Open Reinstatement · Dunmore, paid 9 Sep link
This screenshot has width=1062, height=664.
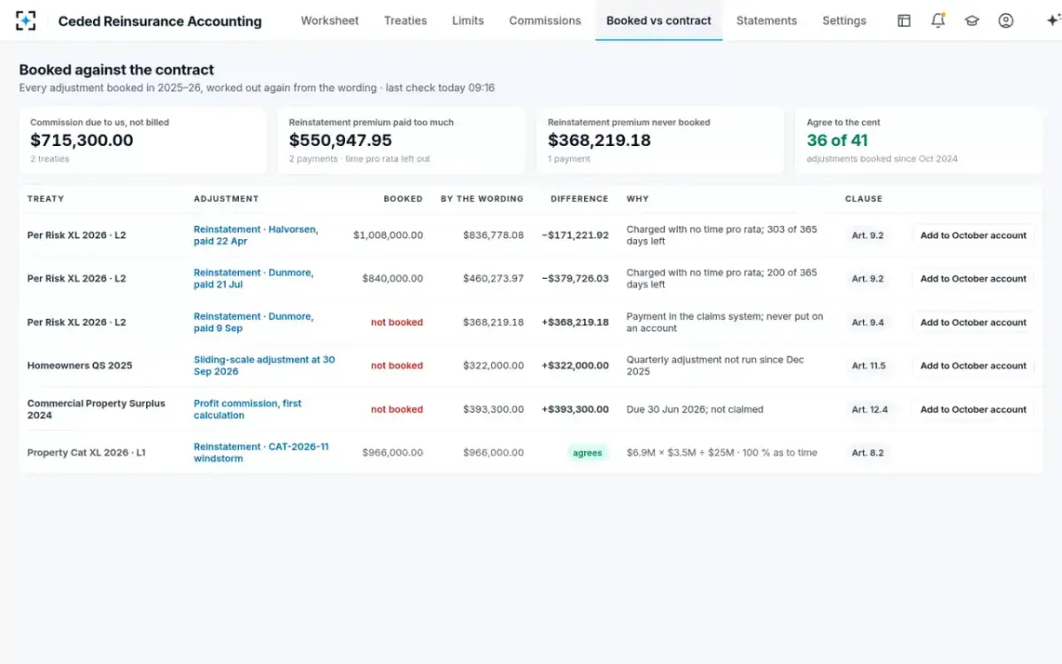coord(254,322)
